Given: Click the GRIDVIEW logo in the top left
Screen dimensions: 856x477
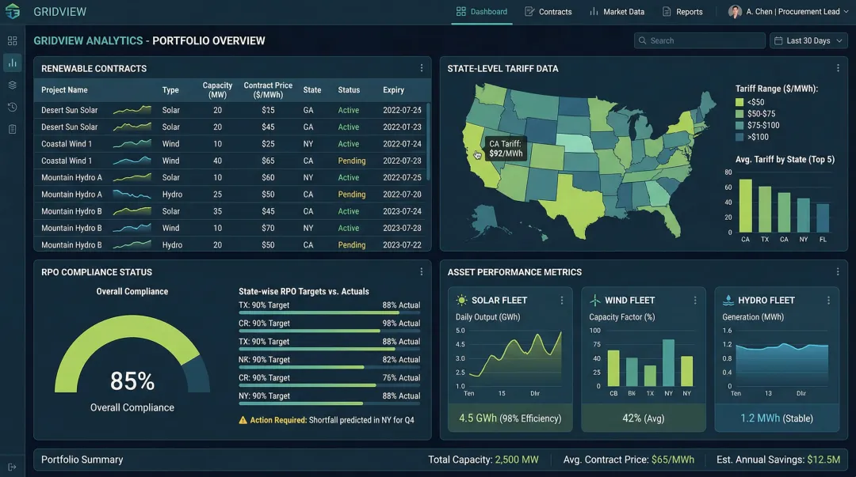Looking at the screenshot, I should pyautogui.click(x=48, y=12).
